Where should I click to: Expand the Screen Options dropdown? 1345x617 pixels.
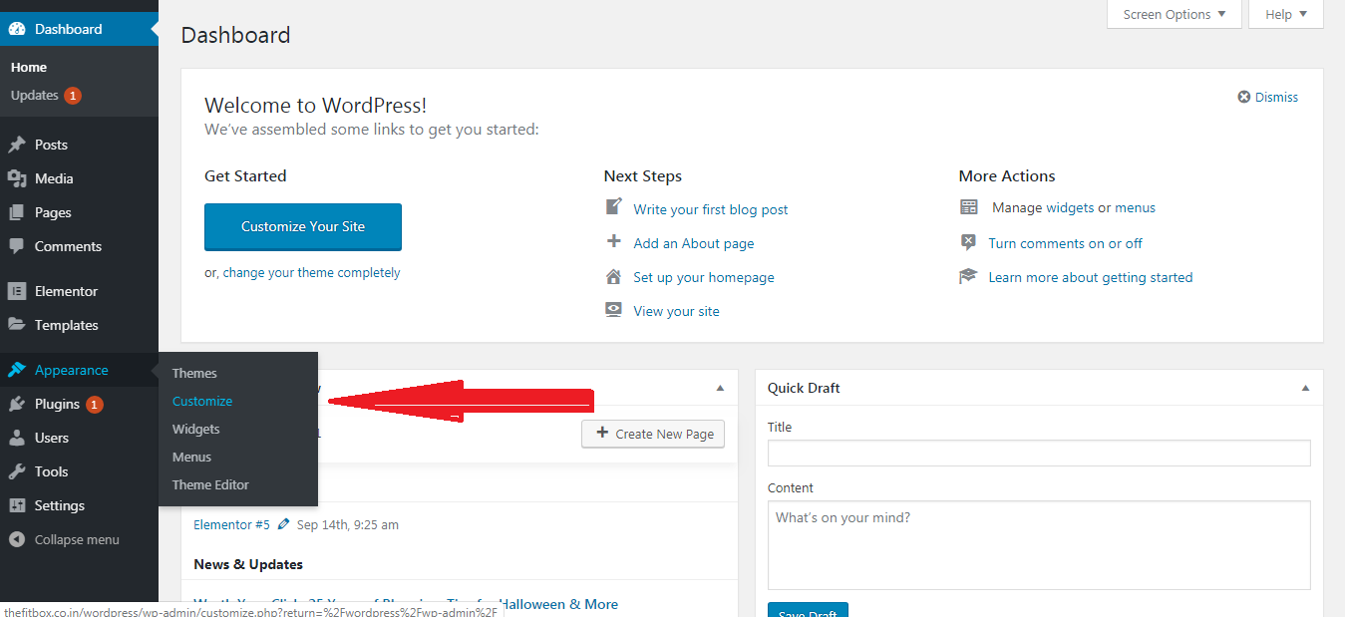click(x=1175, y=14)
